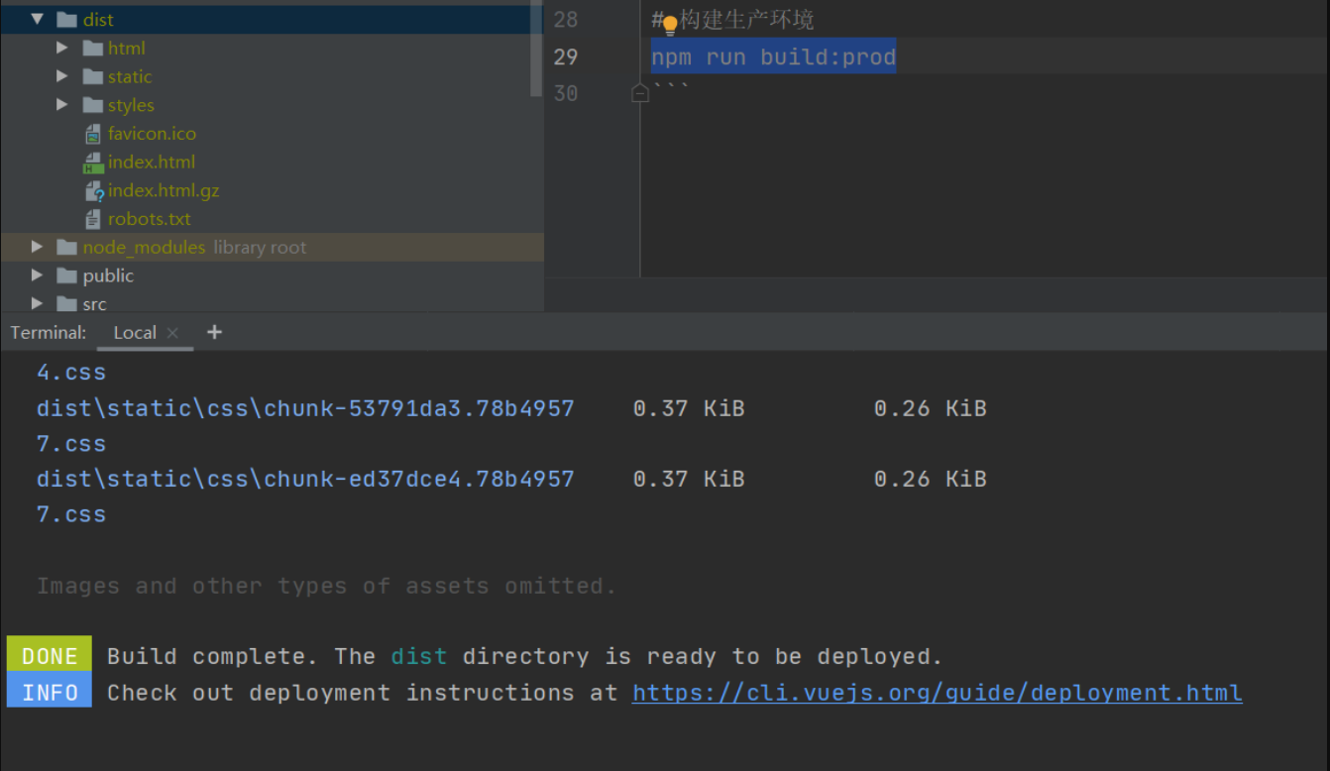Expand the node_modules library root arrow
The image size is (1330, 771).
[38, 247]
